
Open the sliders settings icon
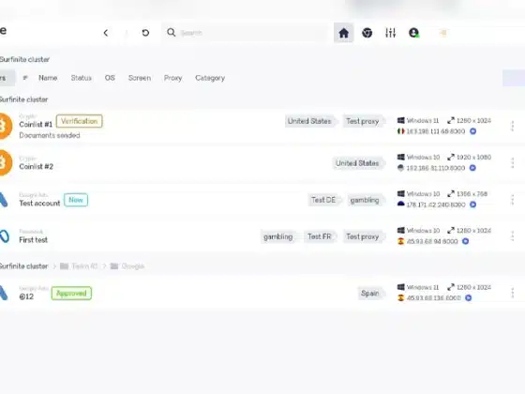pyautogui.click(x=390, y=33)
